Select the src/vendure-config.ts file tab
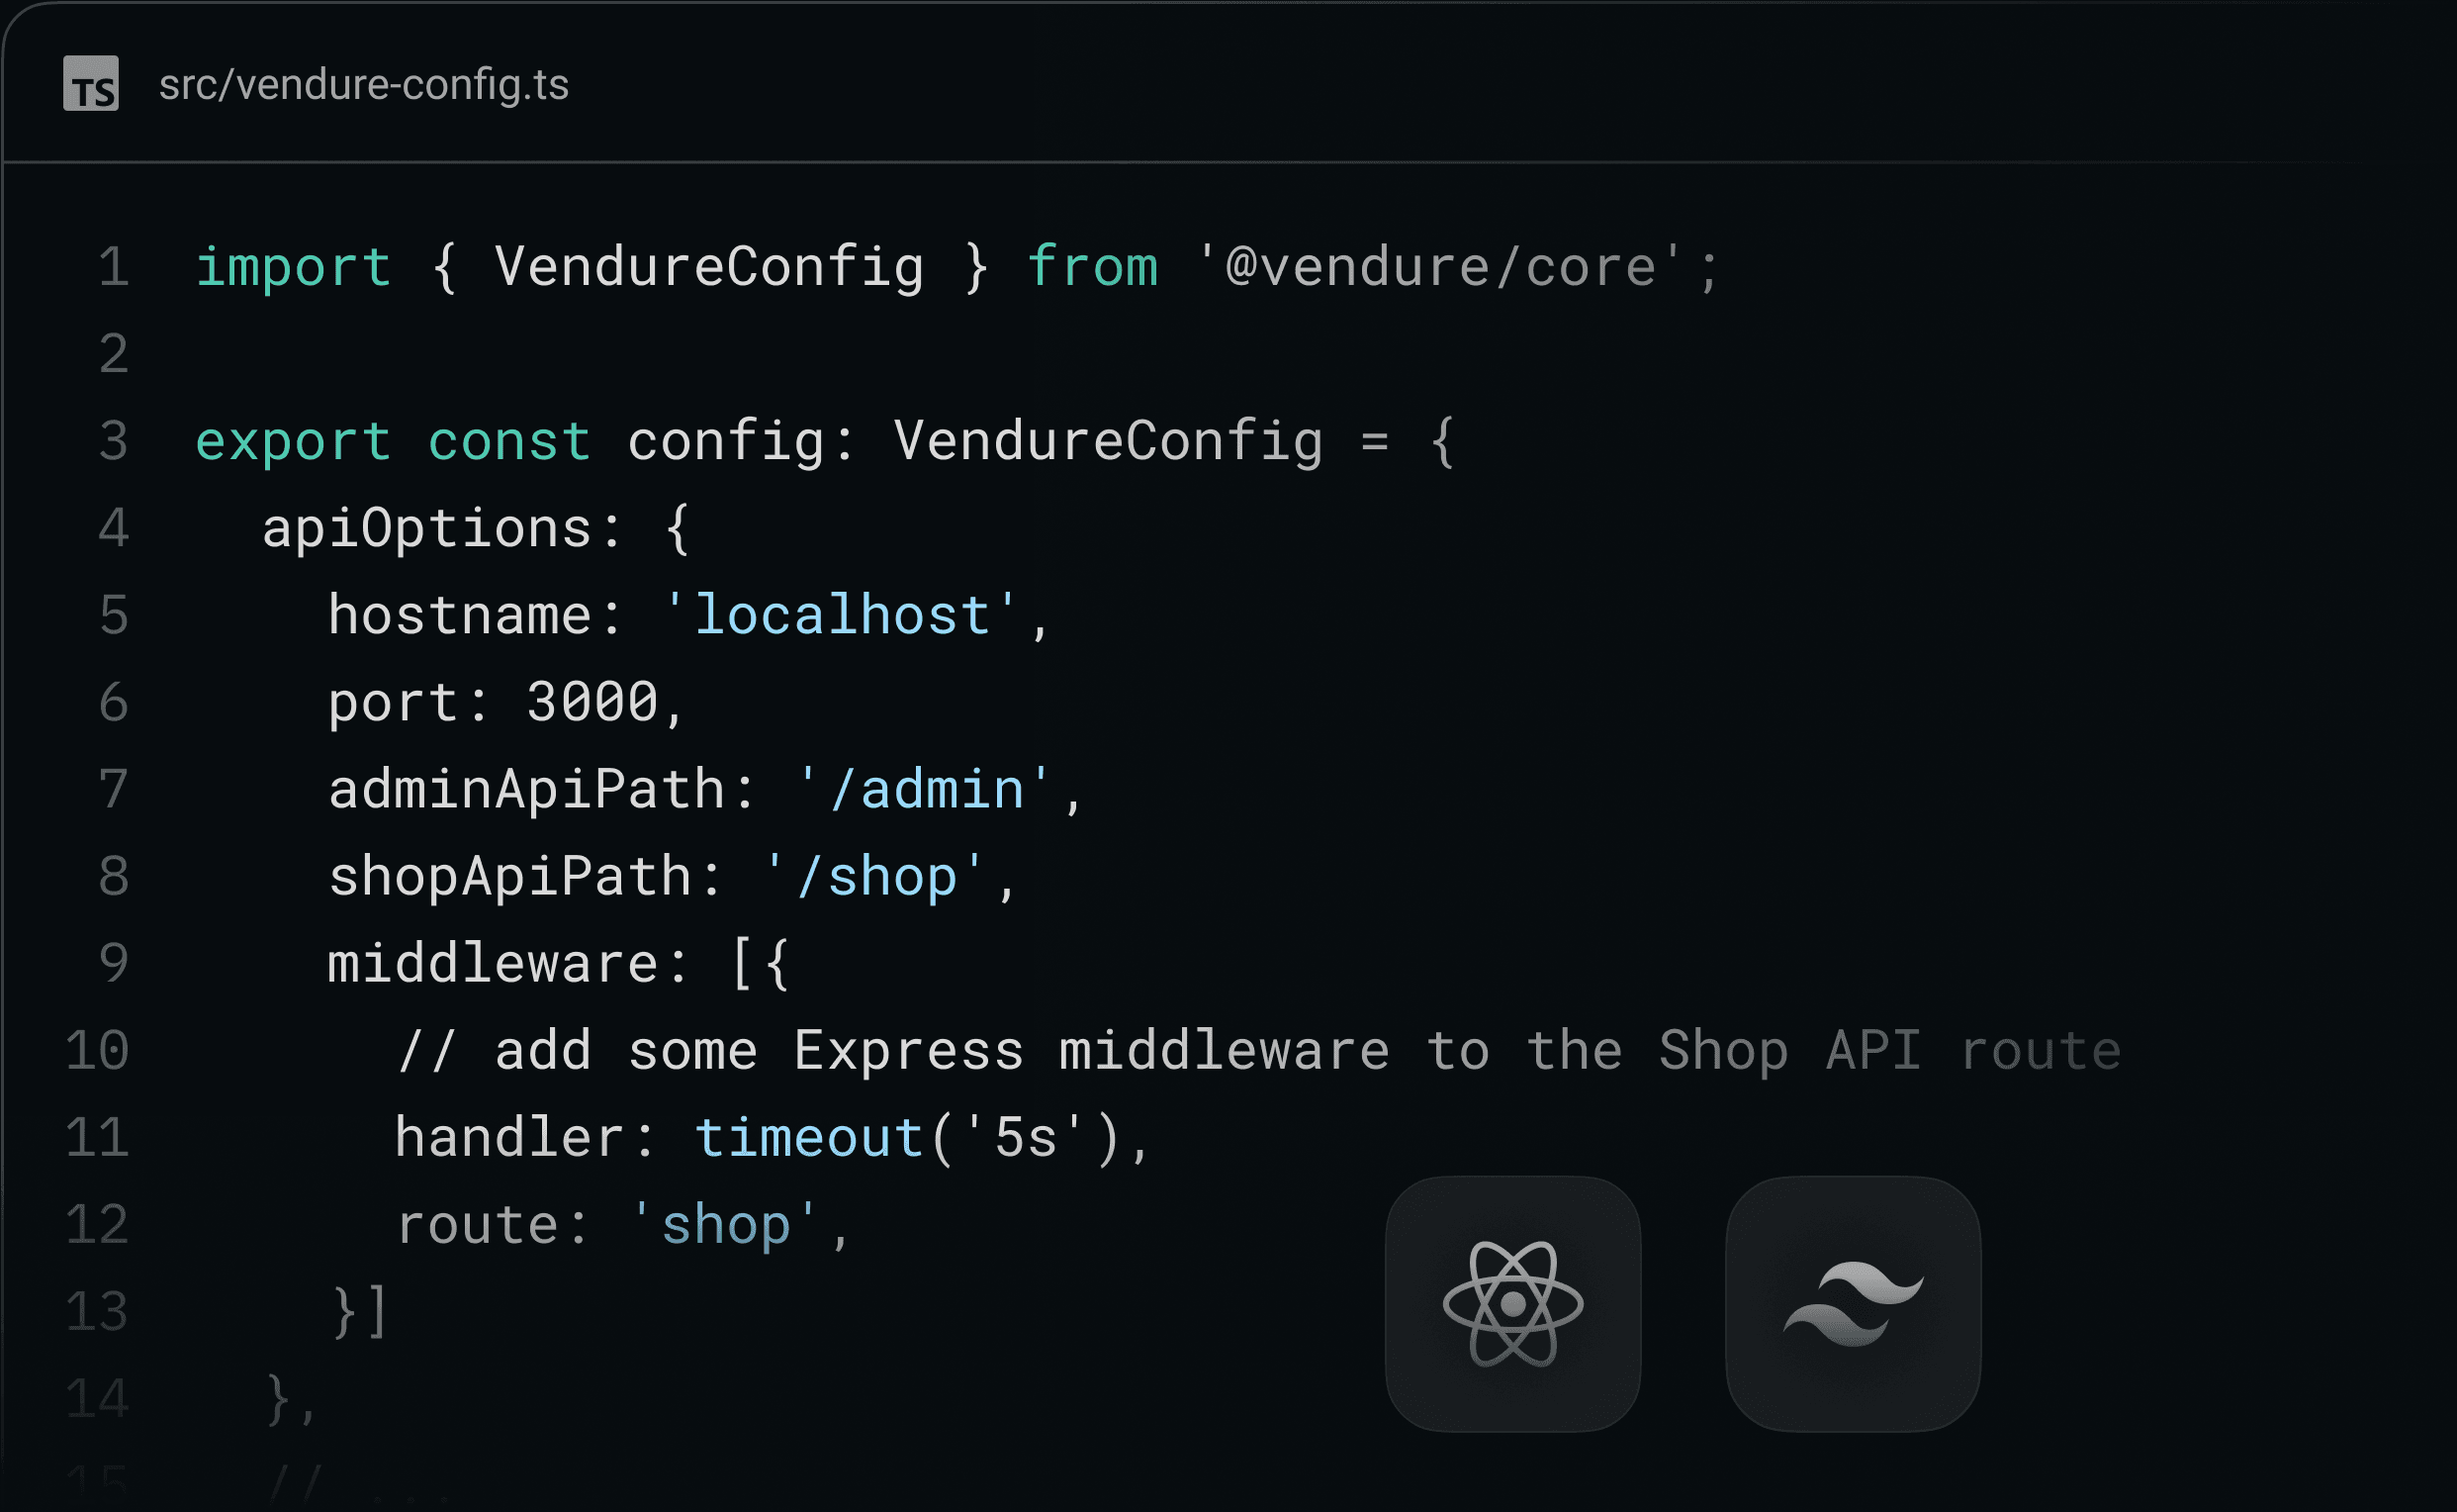This screenshot has width=2457, height=1512. click(x=363, y=85)
